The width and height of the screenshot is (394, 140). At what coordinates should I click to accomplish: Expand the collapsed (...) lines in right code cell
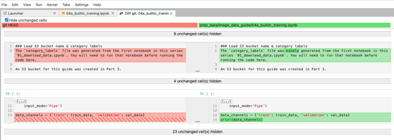tap(226, 102)
